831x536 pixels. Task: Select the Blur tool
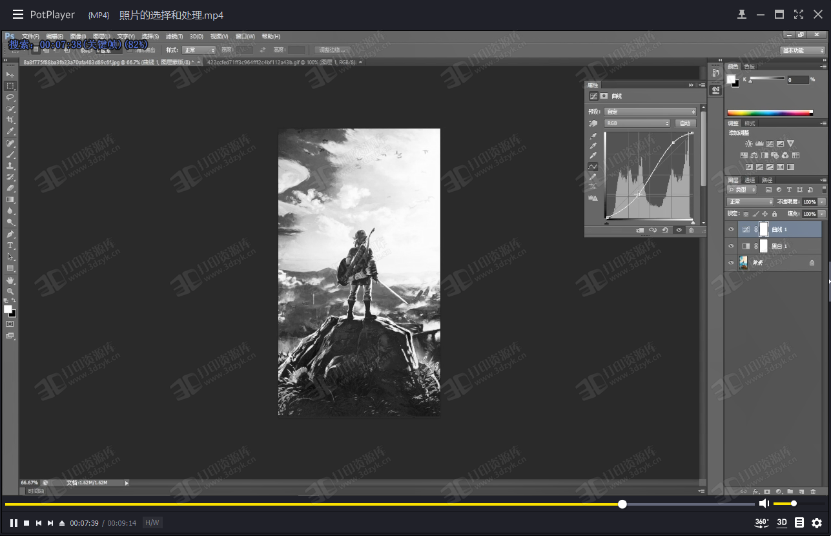[10, 211]
